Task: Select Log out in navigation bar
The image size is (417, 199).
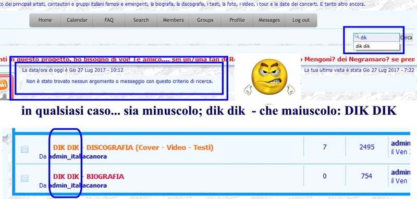Action: pyautogui.click(x=301, y=20)
